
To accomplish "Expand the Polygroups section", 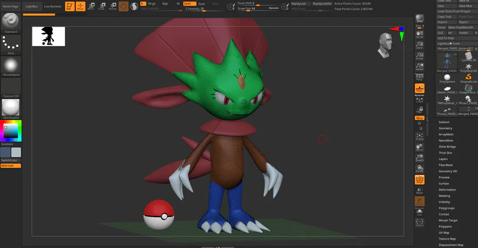I will coord(446,208).
